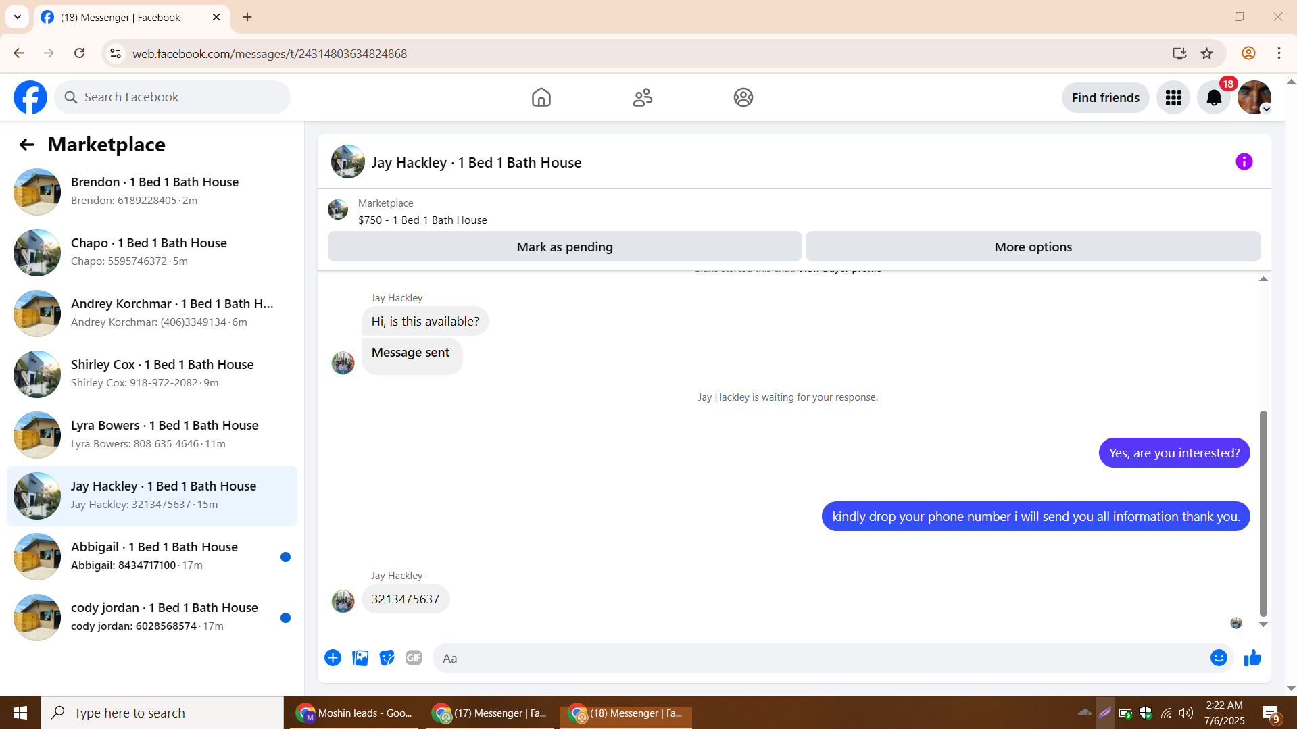Click the $750 - 1 Bed 1 Bath House listing
This screenshot has height=729, width=1297.
point(422,220)
